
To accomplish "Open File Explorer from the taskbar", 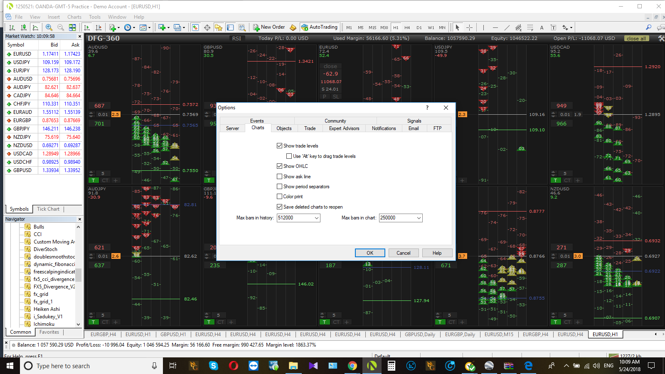I will pyautogui.click(x=293, y=366).
